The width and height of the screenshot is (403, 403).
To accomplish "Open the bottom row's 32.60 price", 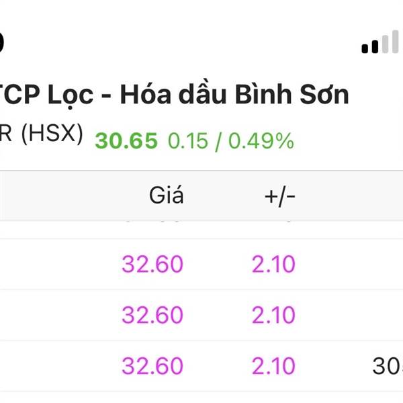I will click(x=152, y=366).
